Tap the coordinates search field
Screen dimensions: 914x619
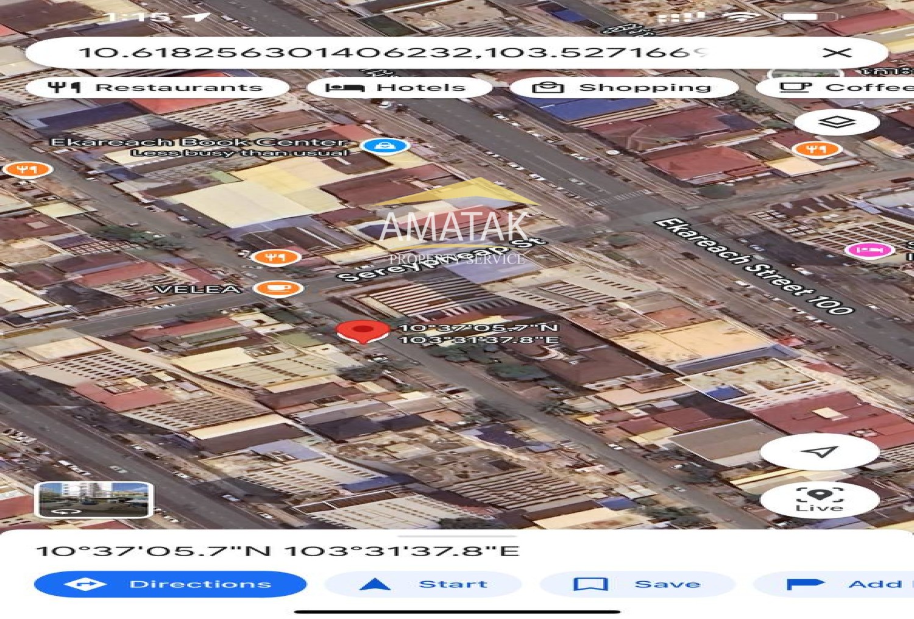[x=390, y=53]
